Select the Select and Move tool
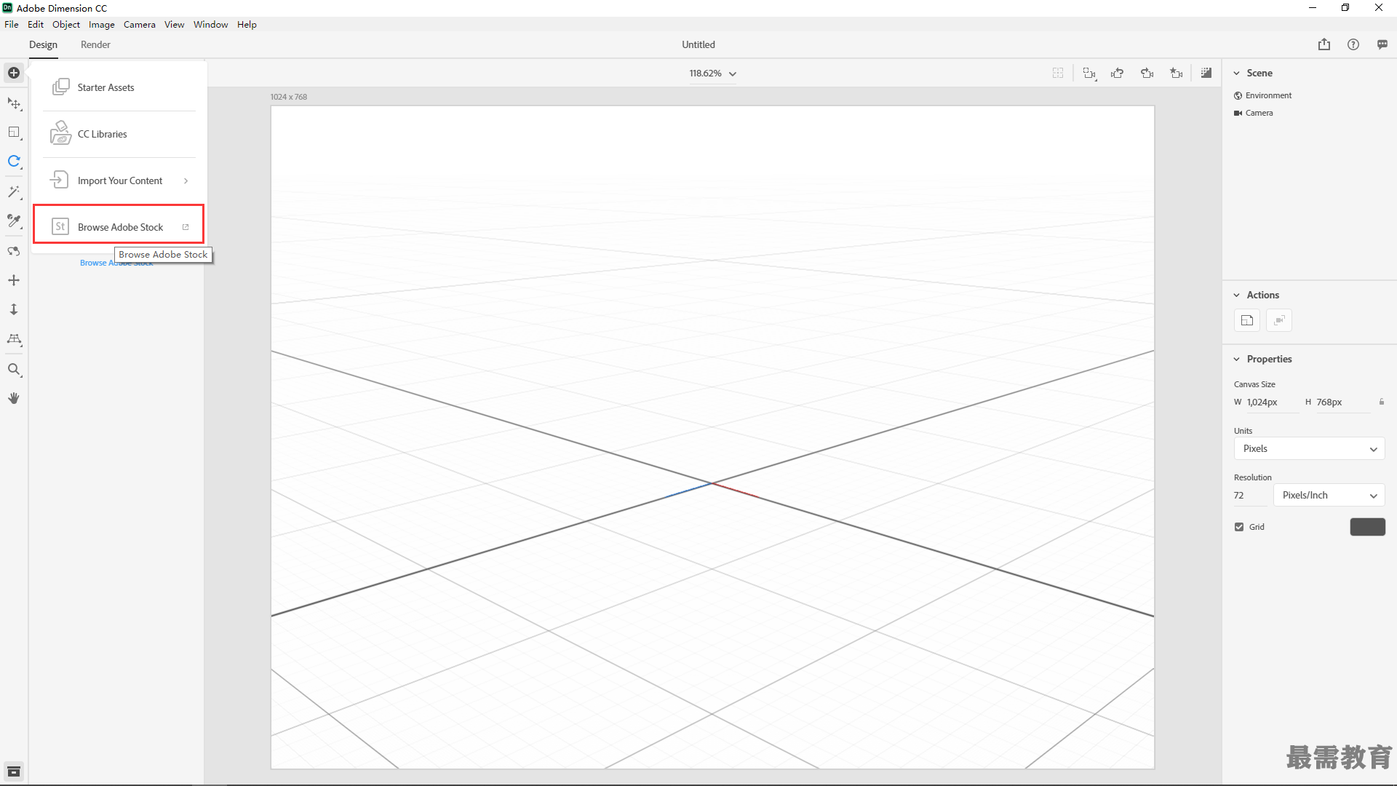The height and width of the screenshot is (786, 1397). coord(14,103)
